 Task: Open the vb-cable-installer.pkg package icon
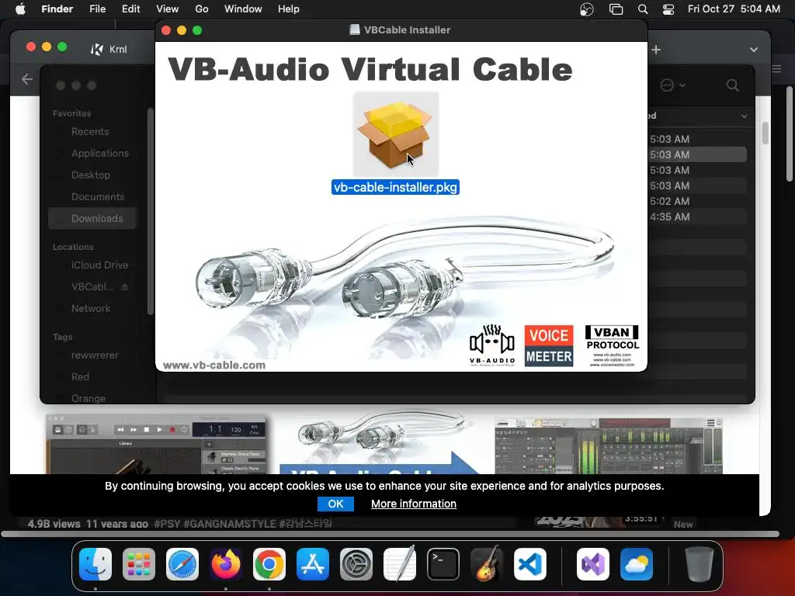point(395,134)
